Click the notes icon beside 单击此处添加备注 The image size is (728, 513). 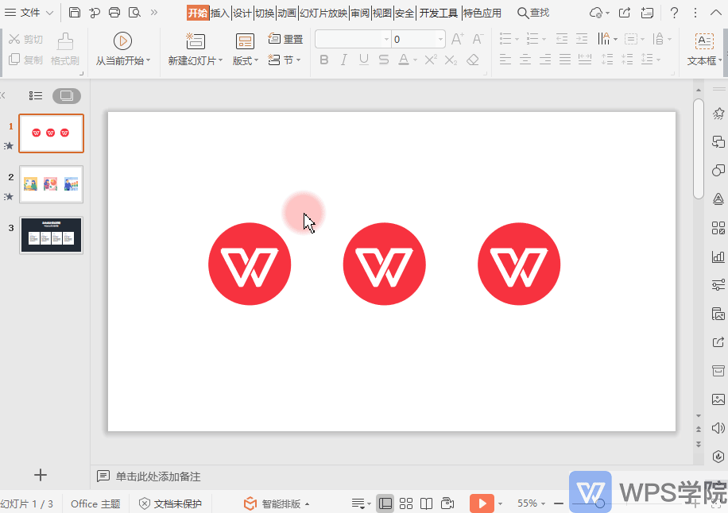pos(103,476)
